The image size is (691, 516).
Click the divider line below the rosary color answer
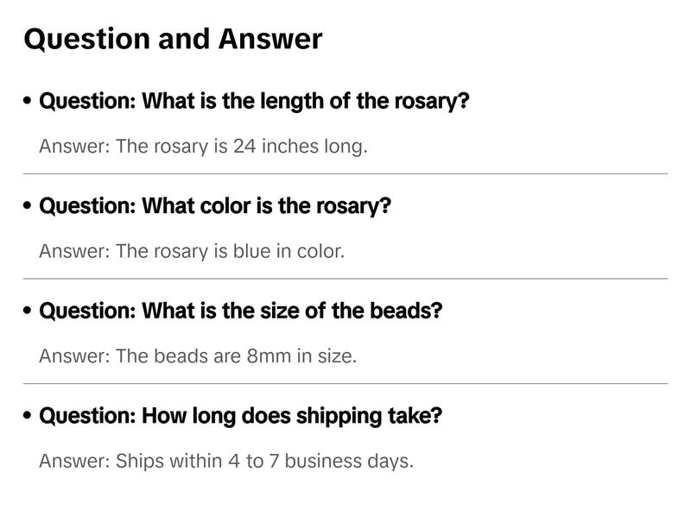coord(345,279)
